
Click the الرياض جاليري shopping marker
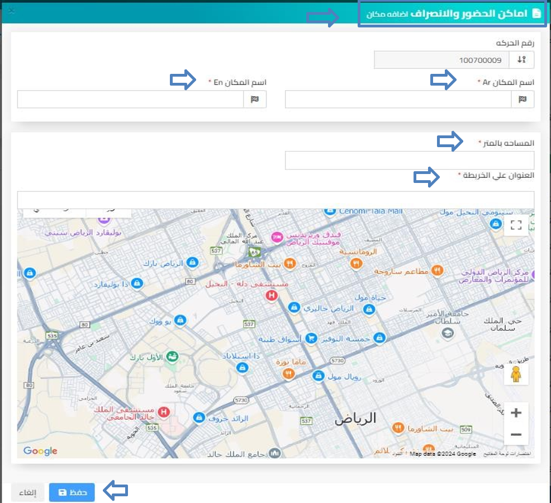[294, 308]
